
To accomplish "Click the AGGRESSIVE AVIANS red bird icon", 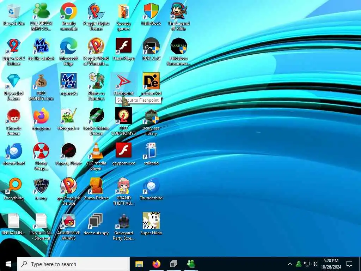I will point(69,227).
